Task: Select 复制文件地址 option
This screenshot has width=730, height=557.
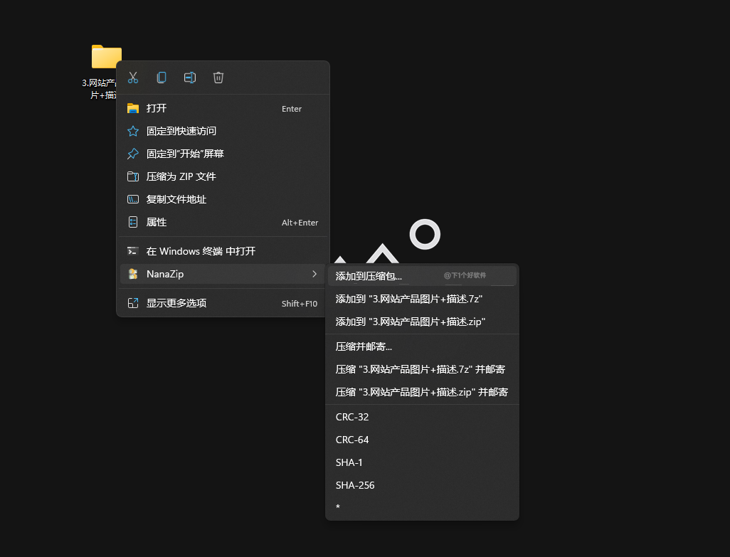Action: tap(223, 200)
